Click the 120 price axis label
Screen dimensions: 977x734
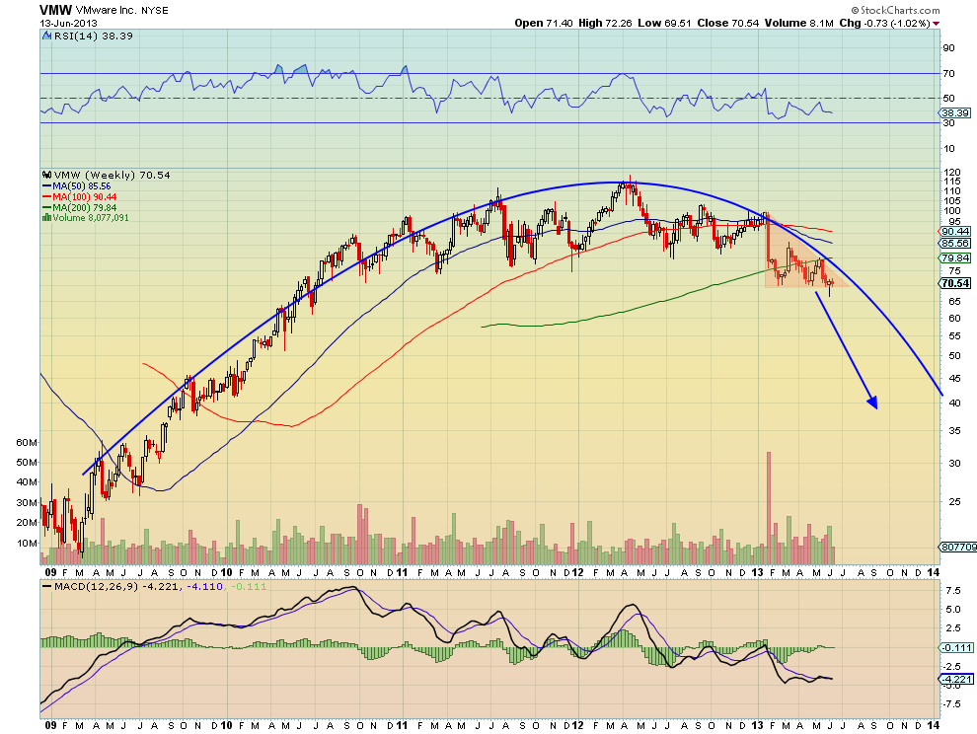tap(952, 172)
